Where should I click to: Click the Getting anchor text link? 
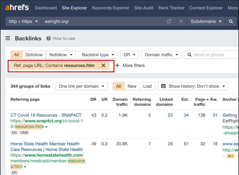coord(230,115)
